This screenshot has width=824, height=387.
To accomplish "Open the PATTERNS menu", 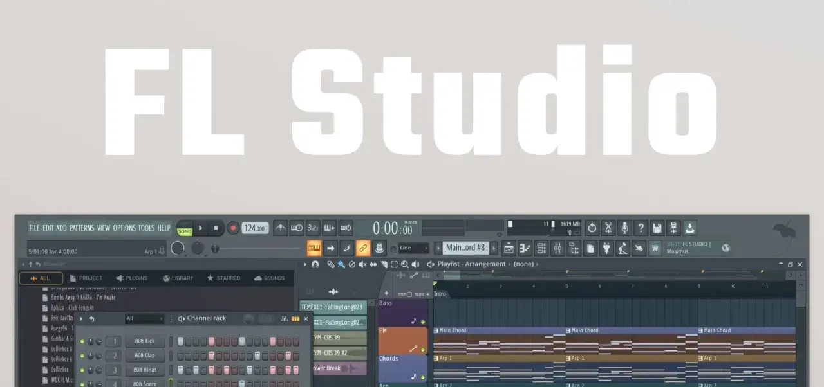I will pos(82,228).
